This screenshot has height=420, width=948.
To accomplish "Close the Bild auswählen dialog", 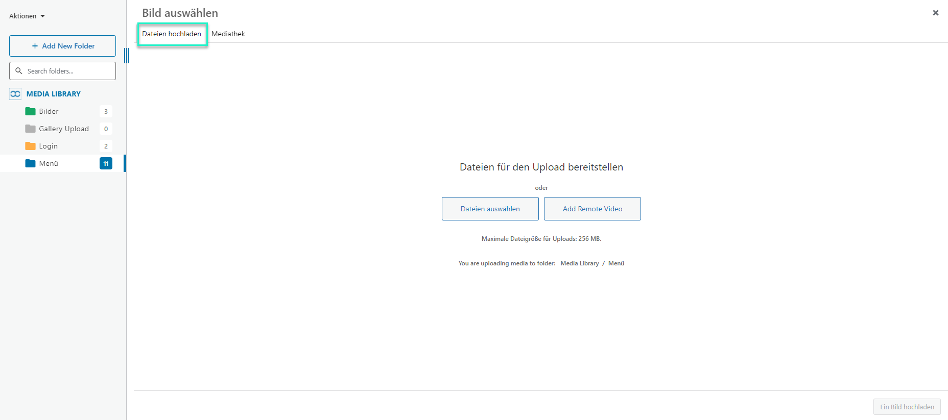I will [x=935, y=13].
